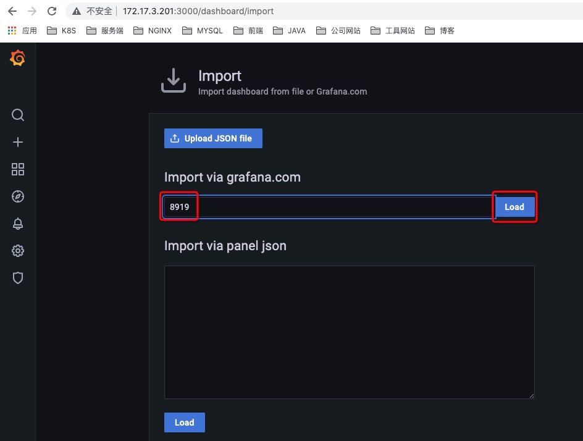This screenshot has height=441, width=583.
Task: Click the Import page download icon
Action: point(174,80)
